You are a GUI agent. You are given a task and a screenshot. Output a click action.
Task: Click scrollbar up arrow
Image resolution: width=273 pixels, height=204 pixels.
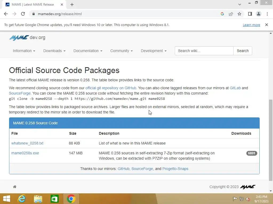coord(271,33)
